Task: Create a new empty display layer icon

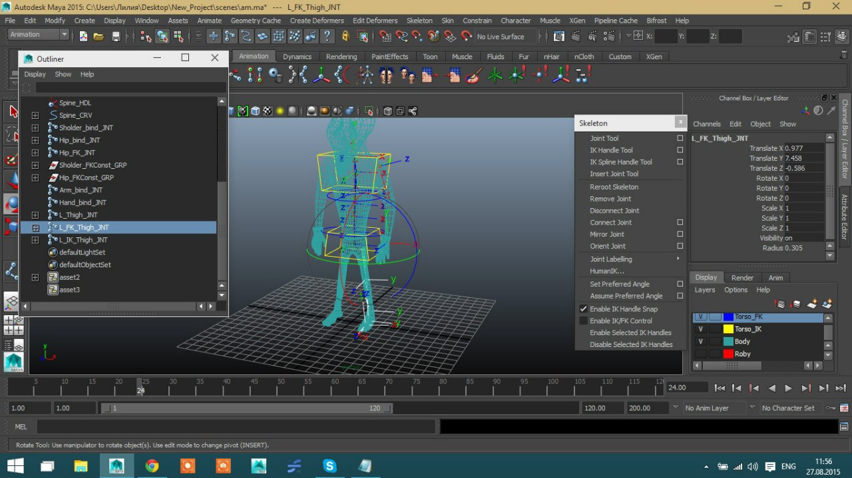Action: tap(811, 304)
